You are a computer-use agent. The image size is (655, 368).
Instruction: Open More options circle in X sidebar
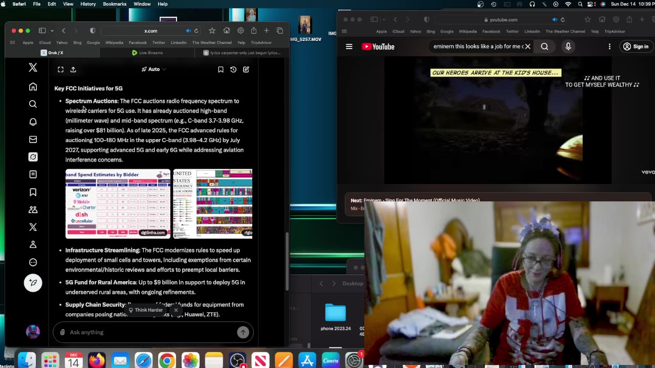tap(33, 262)
